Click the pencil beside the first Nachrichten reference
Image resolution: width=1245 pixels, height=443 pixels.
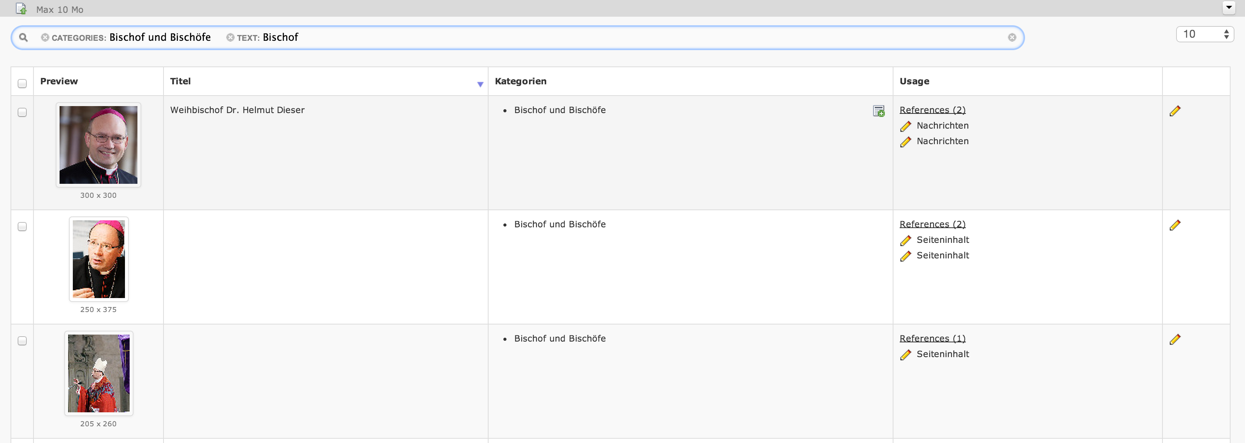(x=906, y=126)
